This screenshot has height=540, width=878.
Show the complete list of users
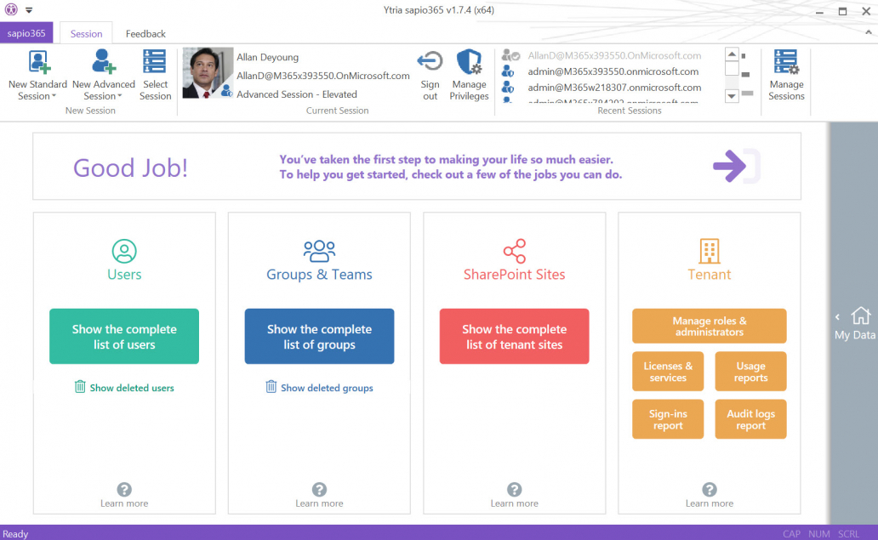[124, 336]
